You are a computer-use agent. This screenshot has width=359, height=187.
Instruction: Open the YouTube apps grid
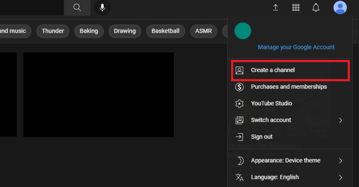(296, 8)
